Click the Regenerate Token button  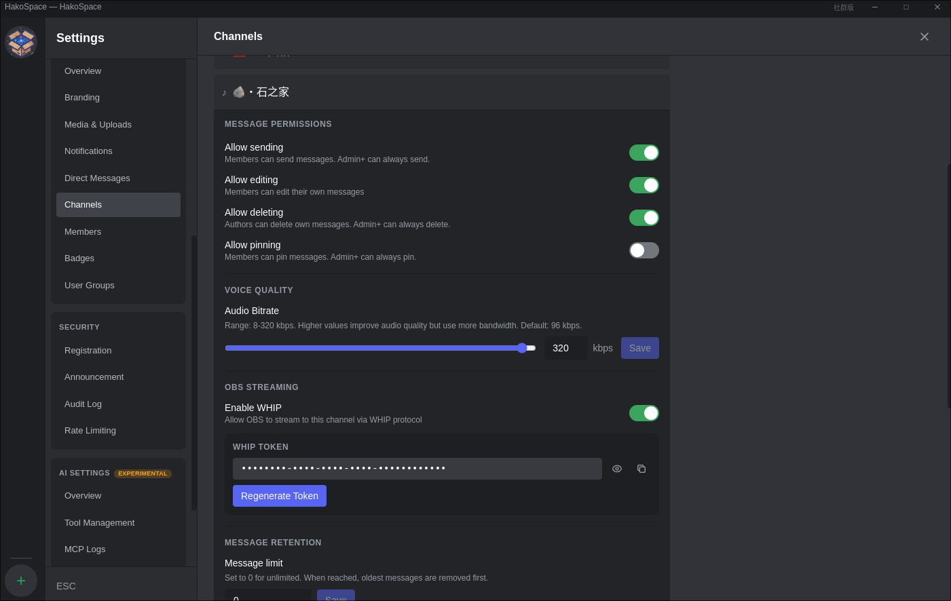280,495
